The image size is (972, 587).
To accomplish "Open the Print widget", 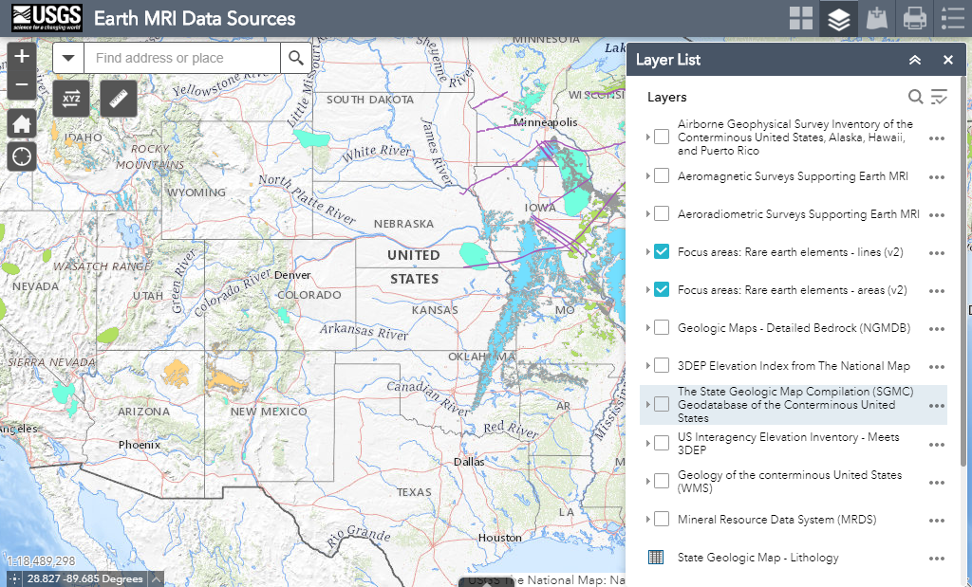I will [x=914, y=18].
